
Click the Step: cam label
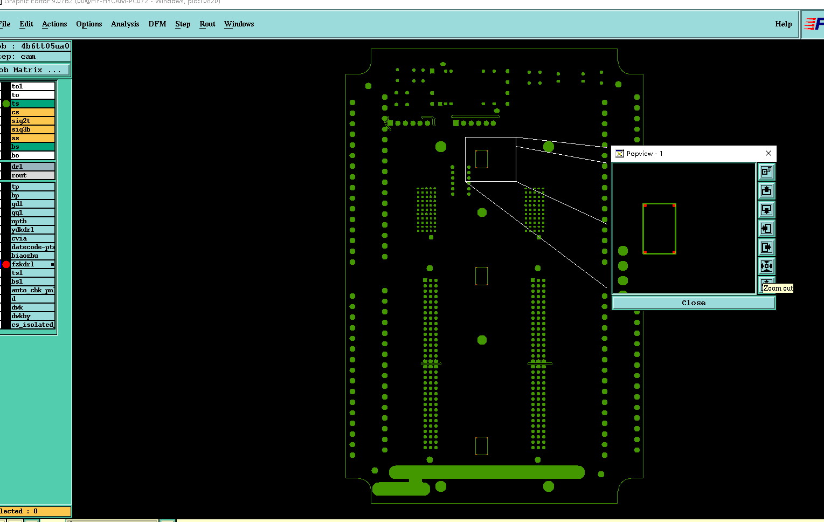coord(35,57)
